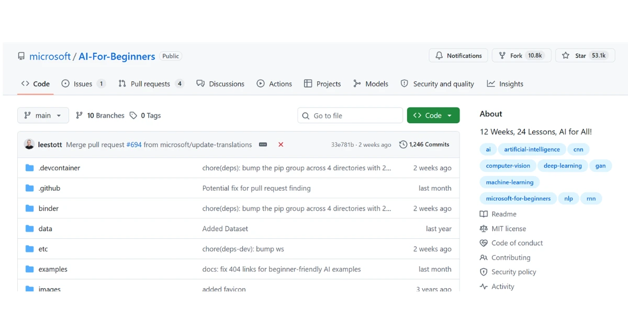628x329 pixels.
Task: Open the Security and quality tab
Action: click(x=437, y=84)
